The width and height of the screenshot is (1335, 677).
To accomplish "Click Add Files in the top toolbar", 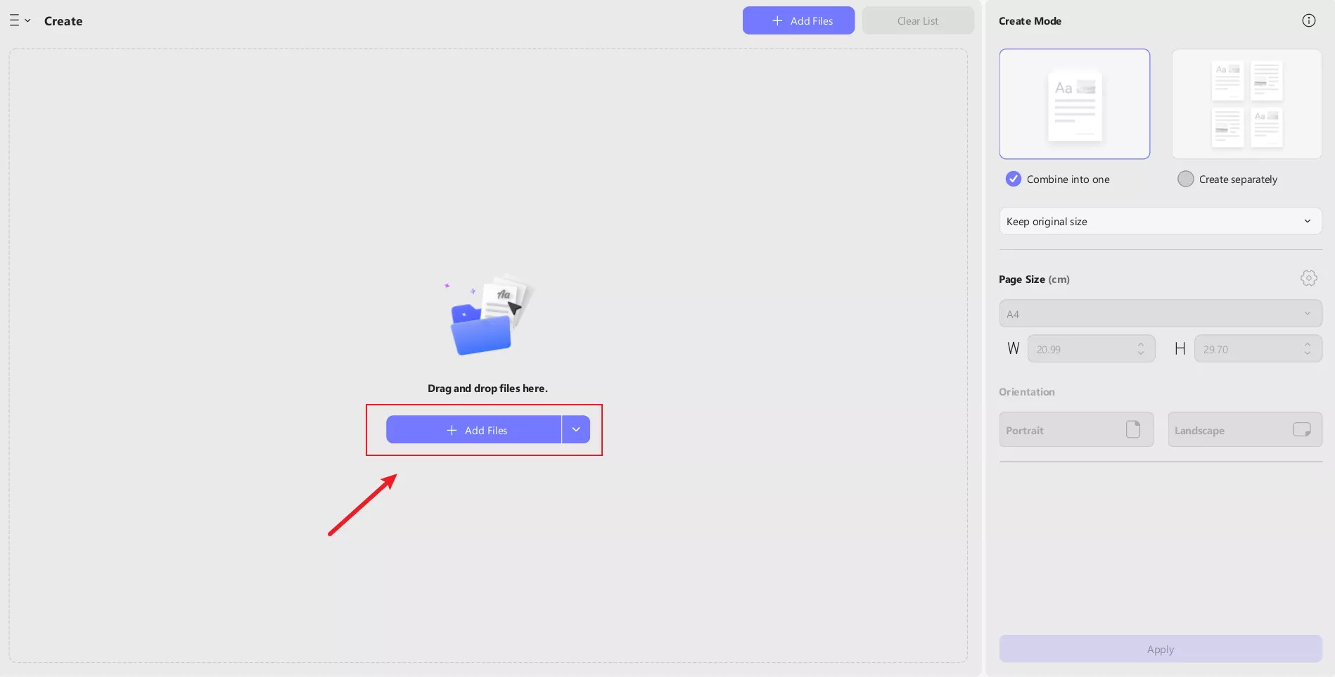I will [798, 20].
